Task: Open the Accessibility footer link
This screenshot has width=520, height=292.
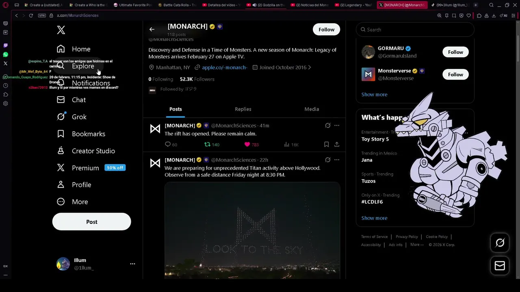Action: tap(371, 245)
